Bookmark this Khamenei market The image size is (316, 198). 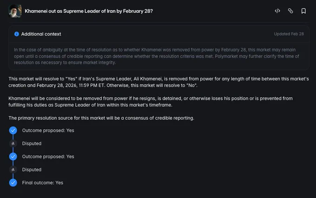pos(303,11)
